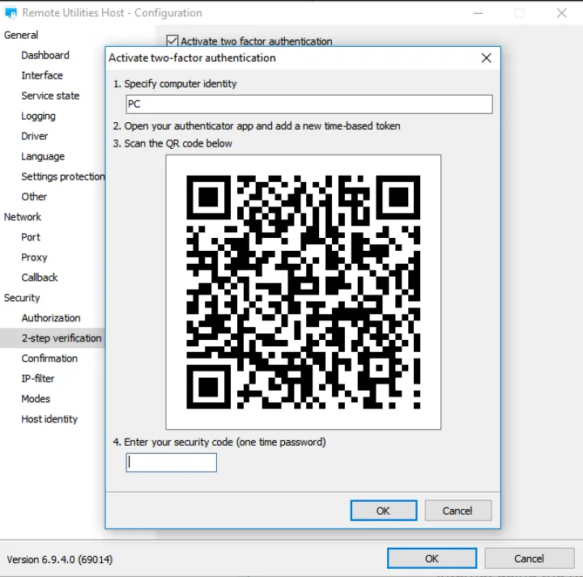583x577 pixels.
Task: Select Host identity in sidebar
Action: (x=49, y=419)
